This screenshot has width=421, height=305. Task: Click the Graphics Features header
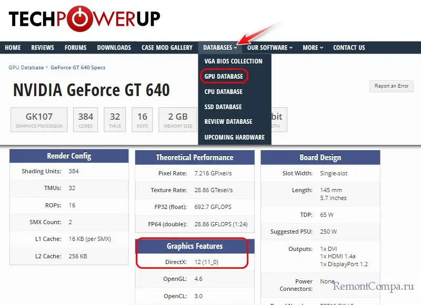pos(195,246)
